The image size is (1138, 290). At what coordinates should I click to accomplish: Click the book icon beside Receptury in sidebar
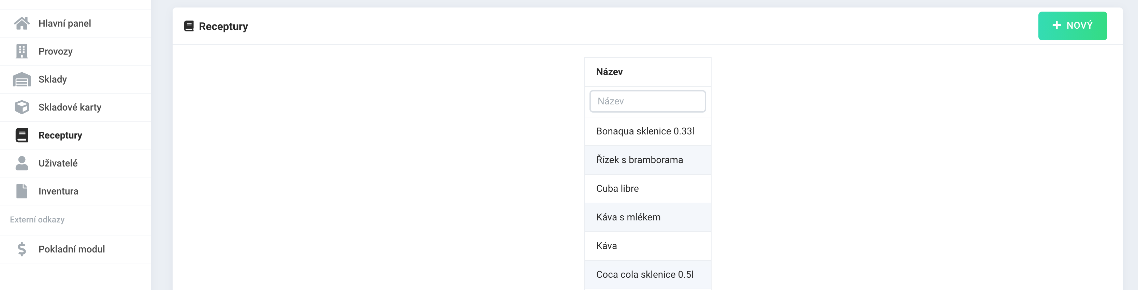point(21,135)
